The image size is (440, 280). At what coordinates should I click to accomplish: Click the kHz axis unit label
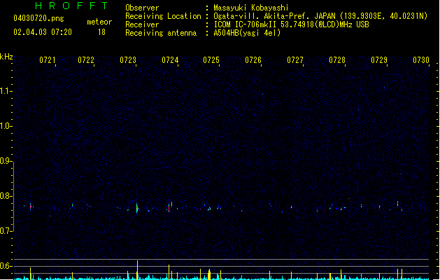coord(6,57)
